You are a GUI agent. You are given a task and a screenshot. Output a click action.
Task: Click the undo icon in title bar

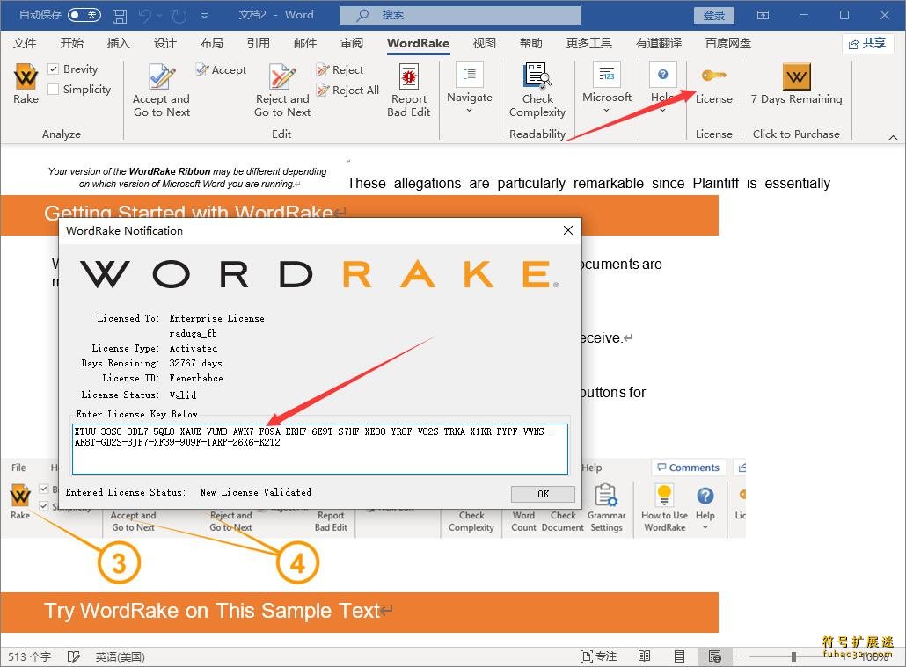click(145, 16)
